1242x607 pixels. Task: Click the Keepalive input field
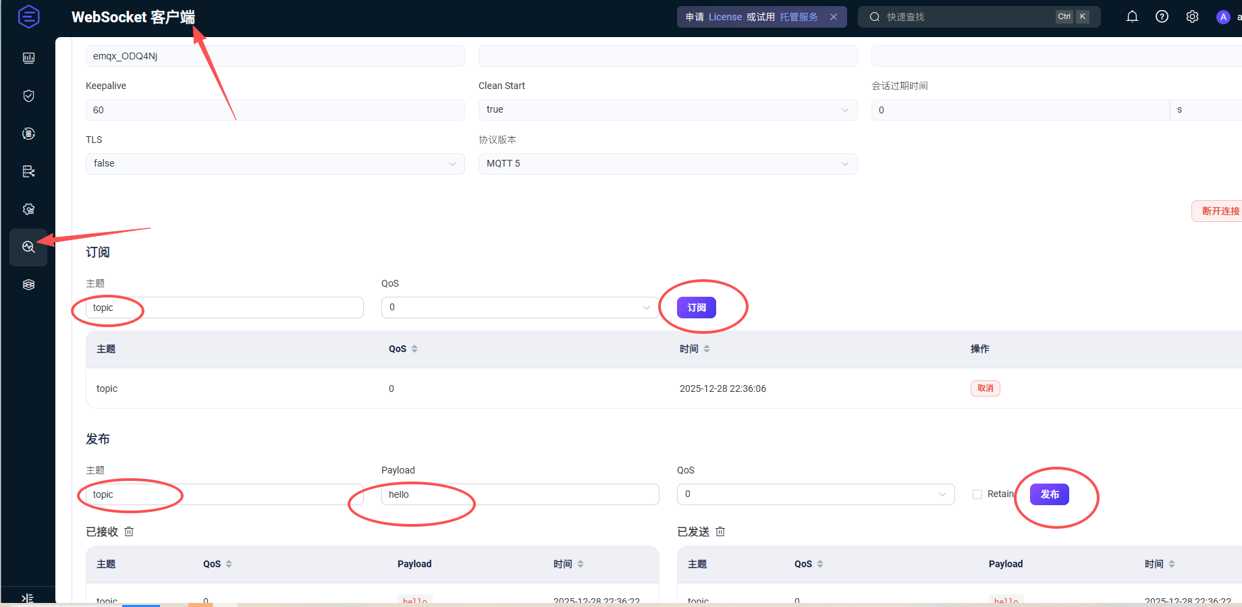pyautogui.click(x=275, y=110)
